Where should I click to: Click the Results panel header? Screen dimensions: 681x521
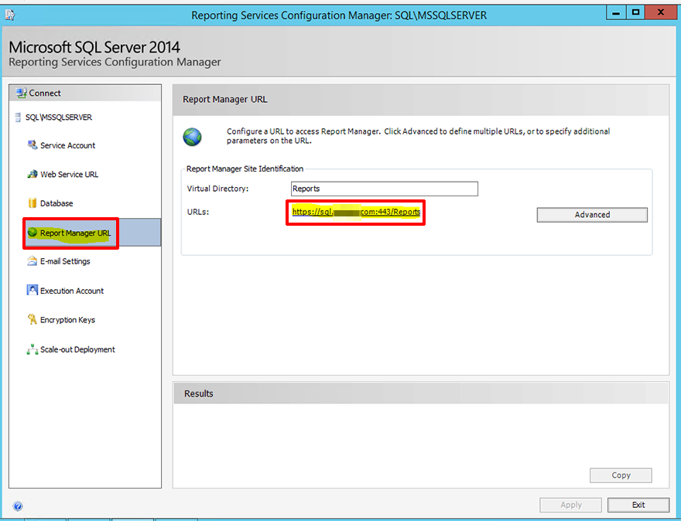(420, 393)
